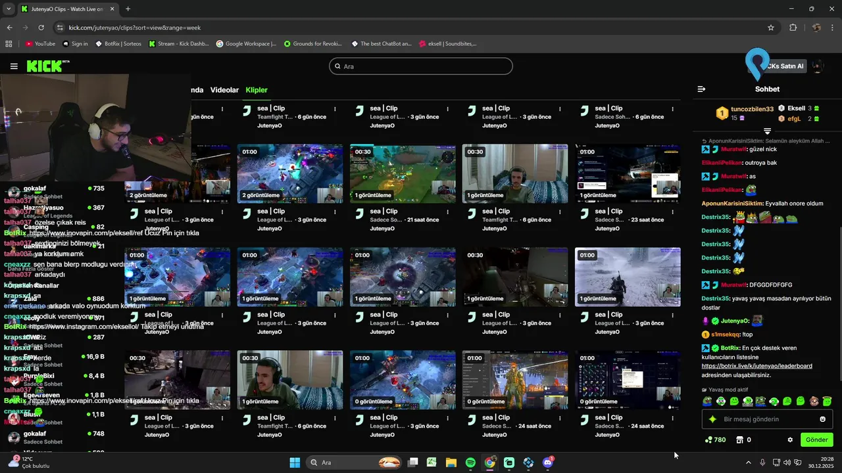The image size is (842, 473).
Task: Click the BotRix username in chat message
Action: click(731, 348)
